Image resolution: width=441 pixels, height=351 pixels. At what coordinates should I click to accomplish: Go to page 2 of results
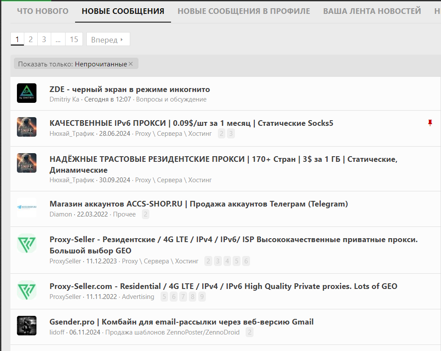tap(31, 39)
